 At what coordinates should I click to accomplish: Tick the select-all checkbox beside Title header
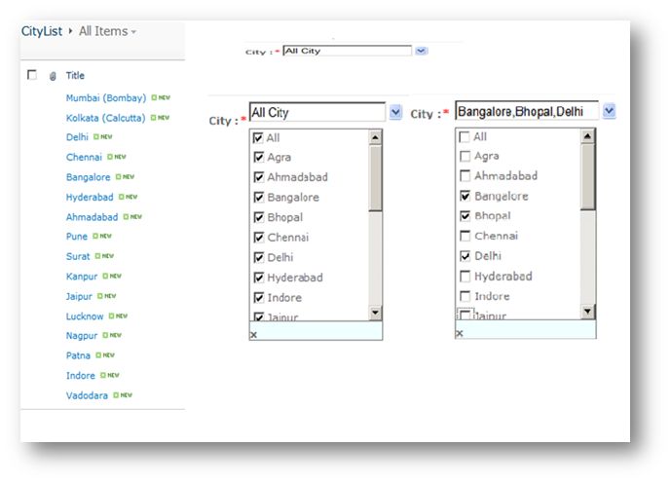32,75
